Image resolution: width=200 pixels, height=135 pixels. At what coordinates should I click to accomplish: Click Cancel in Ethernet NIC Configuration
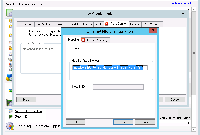(x=145, y=122)
